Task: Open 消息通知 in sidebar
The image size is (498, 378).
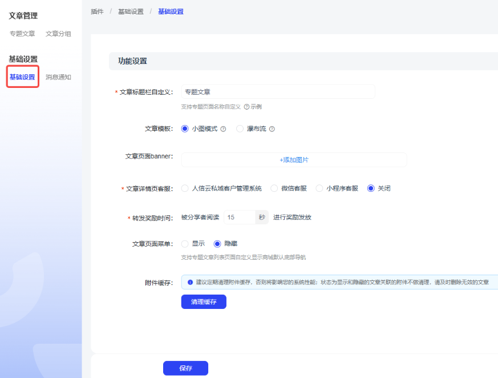Action: (58, 77)
